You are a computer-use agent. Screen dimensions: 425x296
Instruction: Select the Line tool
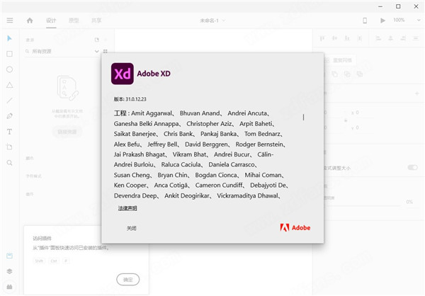click(x=9, y=101)
